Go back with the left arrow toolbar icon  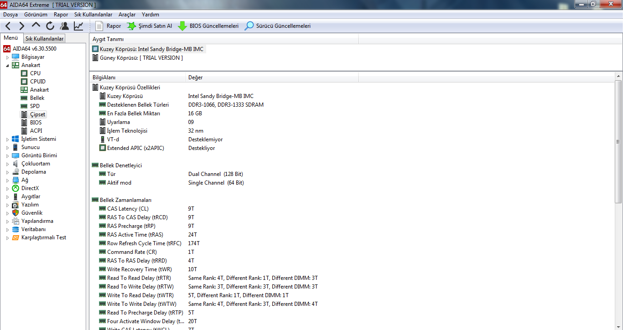pyautogui.click(x=8, y=26)
